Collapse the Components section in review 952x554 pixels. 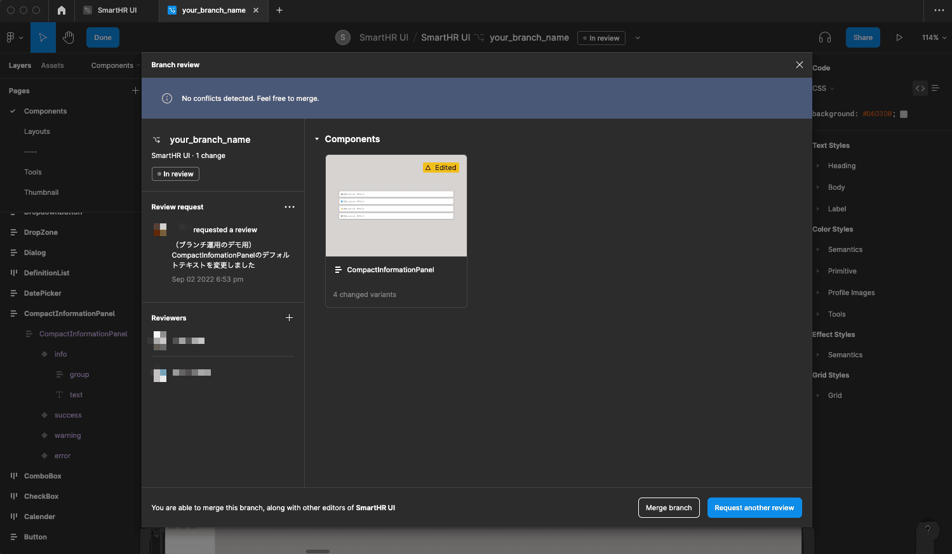(x=317, y=139)
